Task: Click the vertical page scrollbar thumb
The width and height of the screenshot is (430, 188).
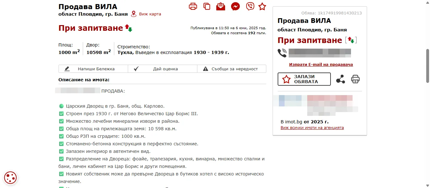Action: 427,66
